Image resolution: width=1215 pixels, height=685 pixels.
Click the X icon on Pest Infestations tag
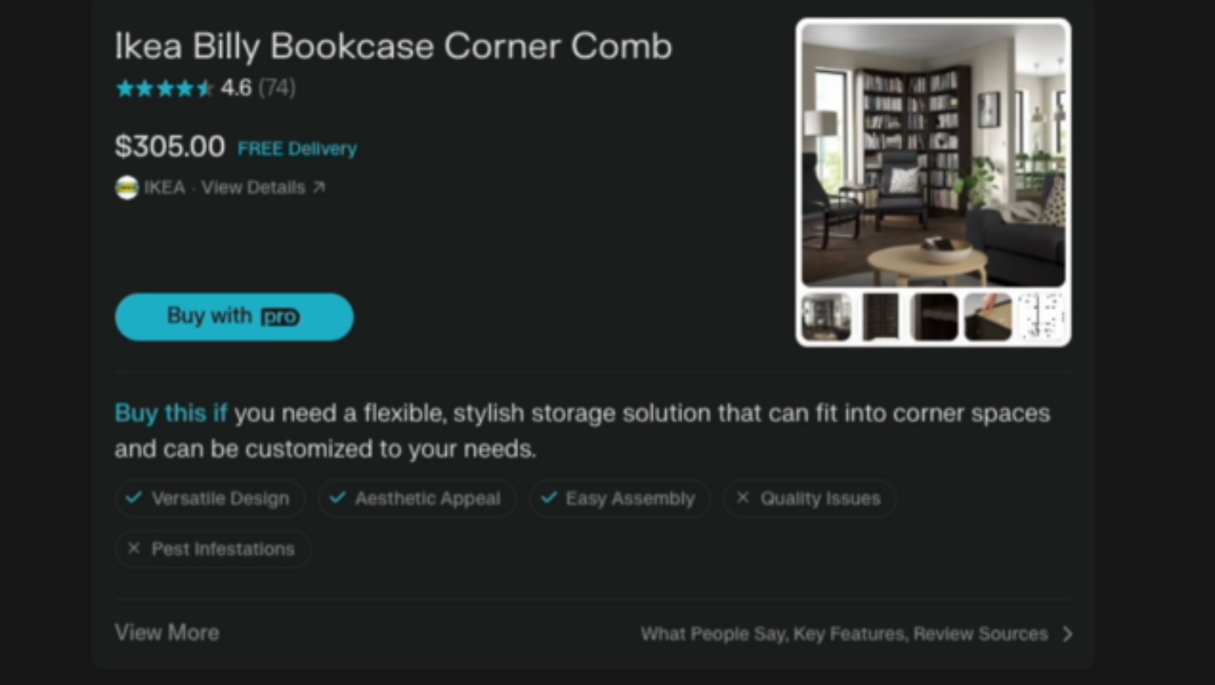(x=134, y=548)
